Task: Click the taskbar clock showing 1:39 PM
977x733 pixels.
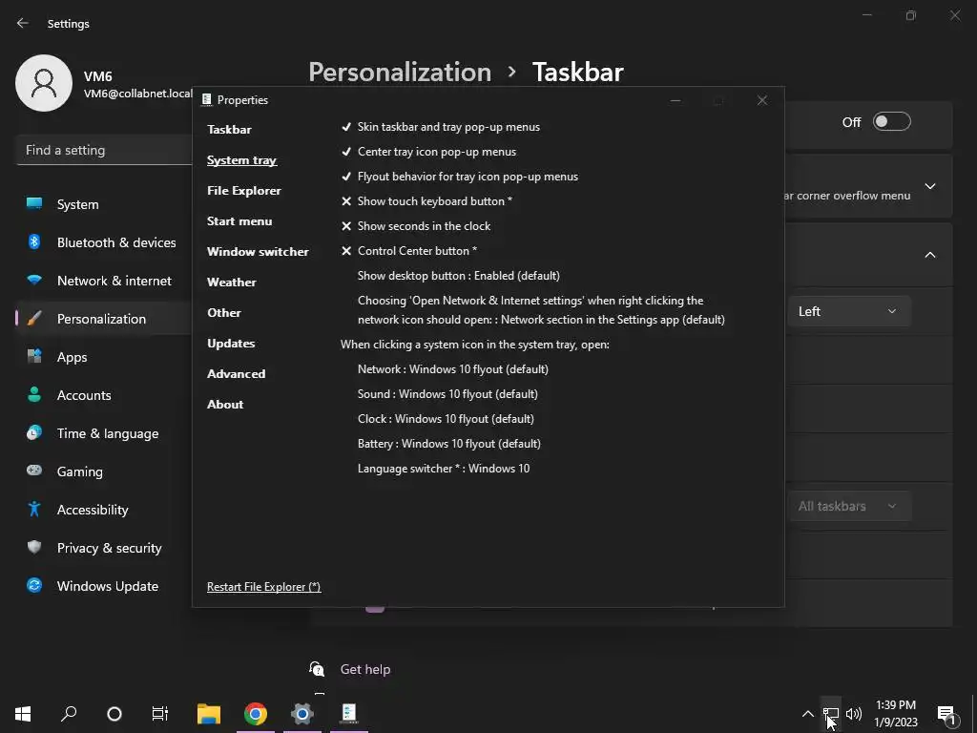Action: tap(896, 714)
